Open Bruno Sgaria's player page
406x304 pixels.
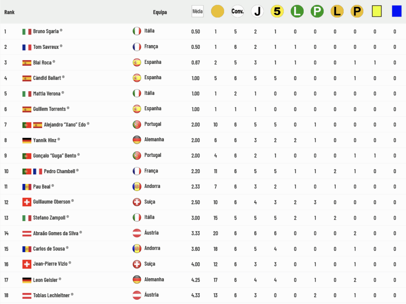46,31
